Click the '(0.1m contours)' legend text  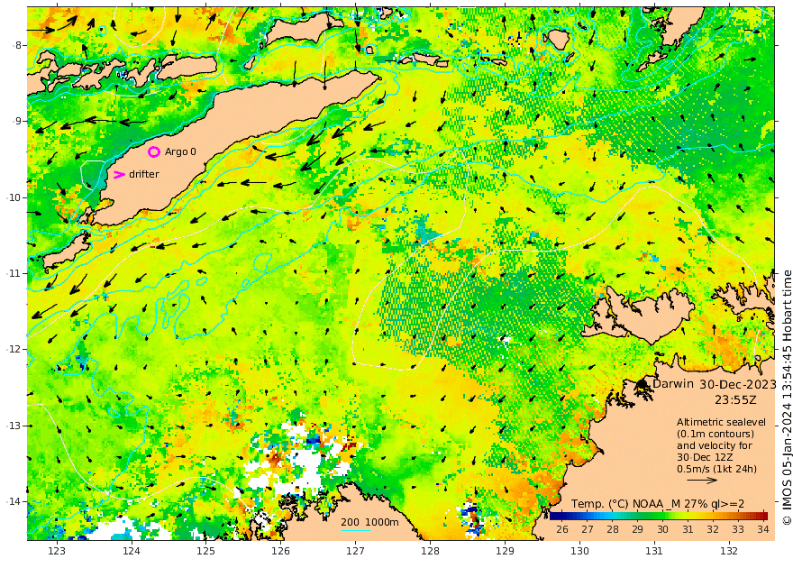716,434
